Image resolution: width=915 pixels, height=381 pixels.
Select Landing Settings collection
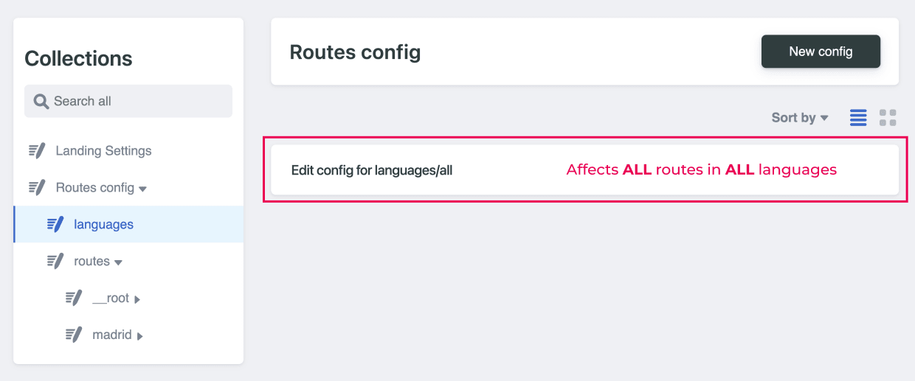(x=128, y=151)
